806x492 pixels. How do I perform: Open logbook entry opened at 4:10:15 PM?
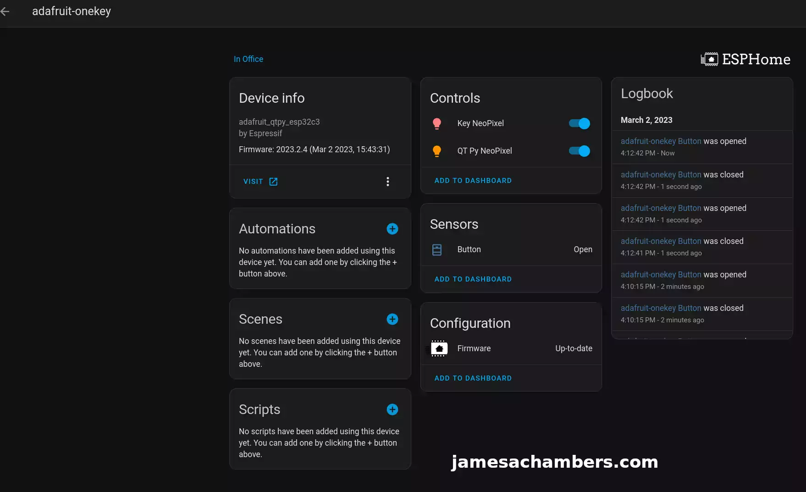(702, 281)
